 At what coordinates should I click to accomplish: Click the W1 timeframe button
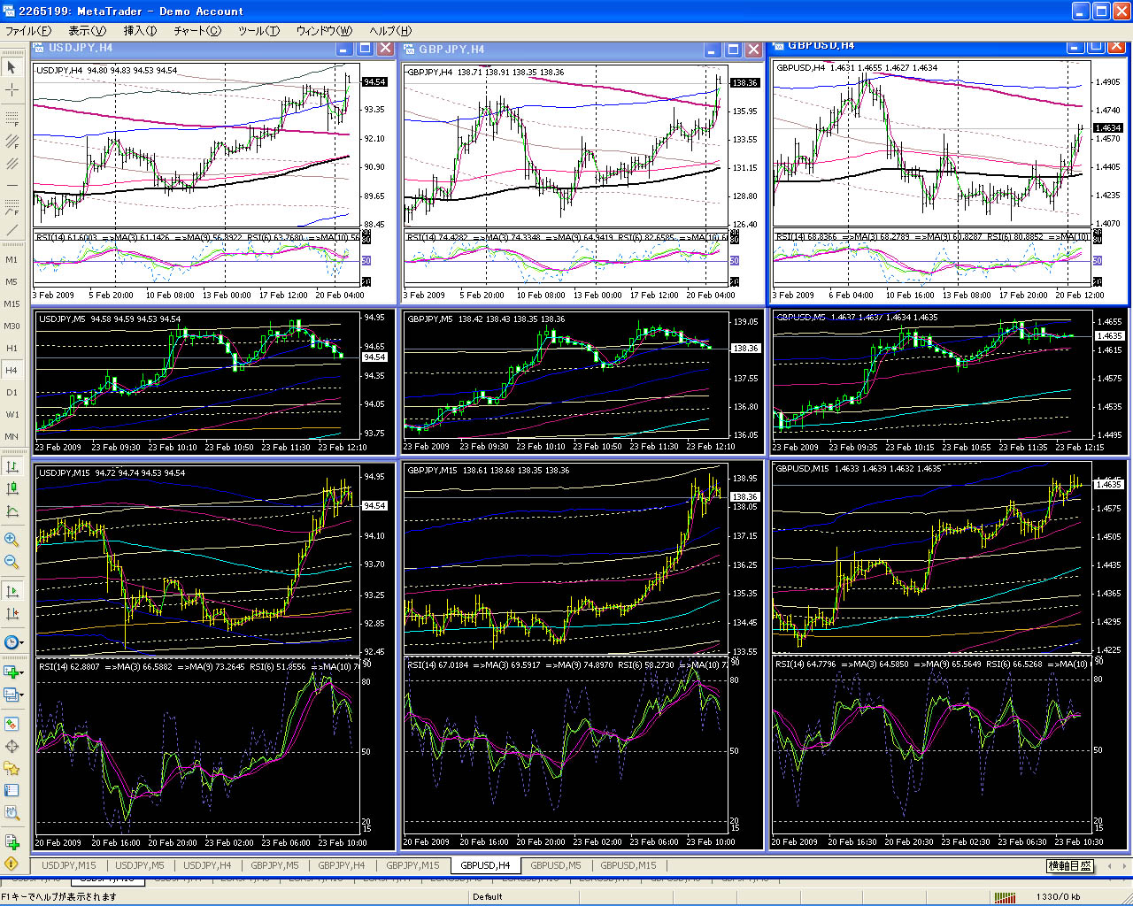point(12,414)
